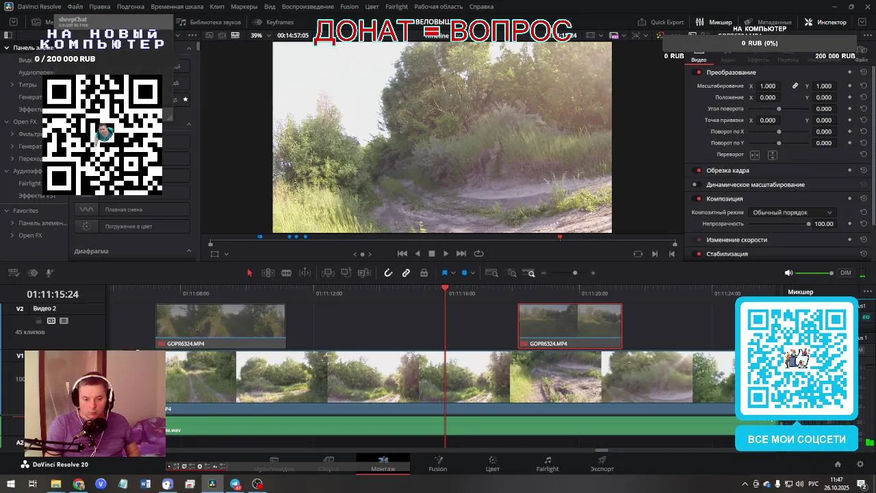Open the Воспроизведение menu
Image resolution: width=876 pixels, height=493 pixels.
[x=308, y=7]
